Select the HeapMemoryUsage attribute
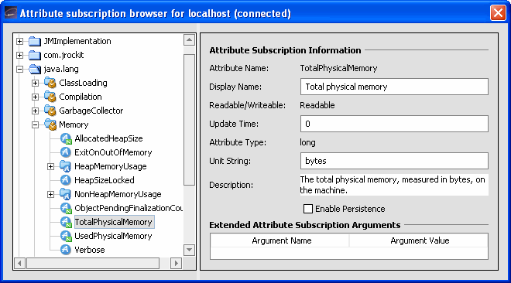 (111, 166)
